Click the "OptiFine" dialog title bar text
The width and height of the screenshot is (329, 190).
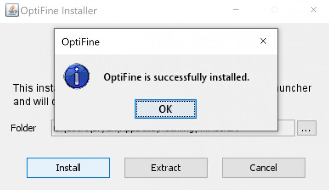click(x=81, y=42)
